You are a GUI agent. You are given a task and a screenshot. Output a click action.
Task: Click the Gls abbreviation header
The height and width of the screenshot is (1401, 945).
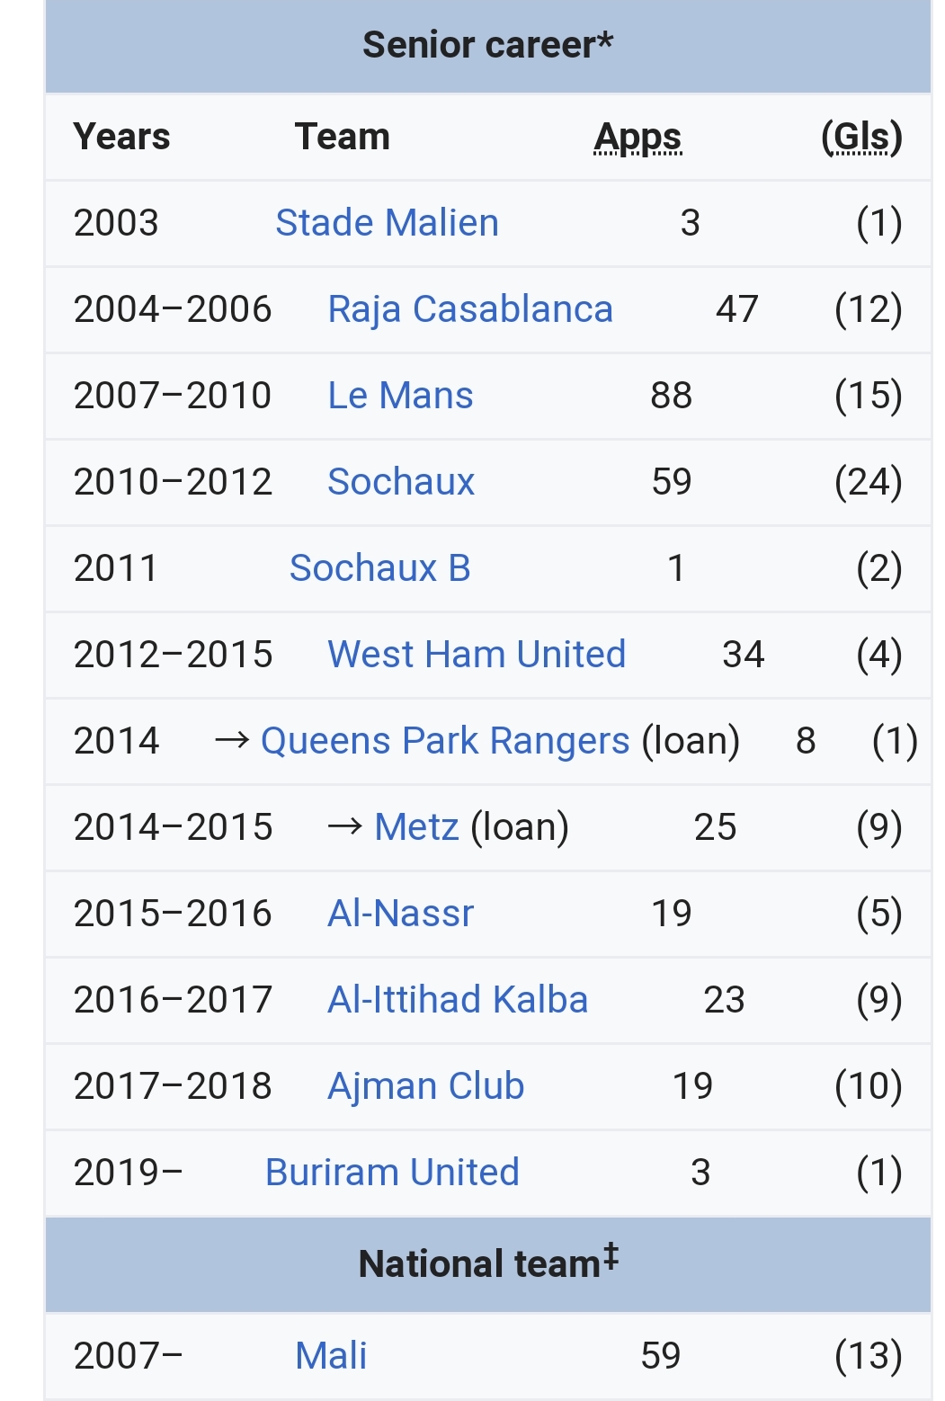pos(861,138)
